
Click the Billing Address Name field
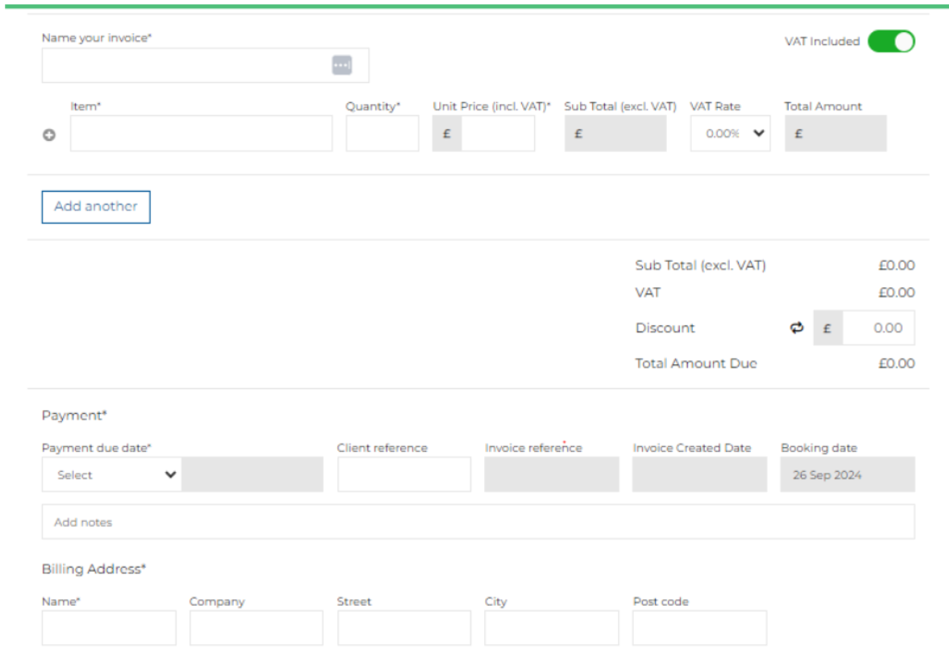point(109,628)
